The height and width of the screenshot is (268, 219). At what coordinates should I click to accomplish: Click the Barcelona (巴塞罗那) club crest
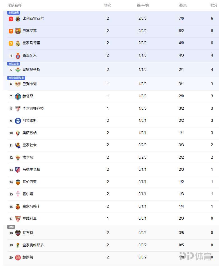click(x=18, y=31)
